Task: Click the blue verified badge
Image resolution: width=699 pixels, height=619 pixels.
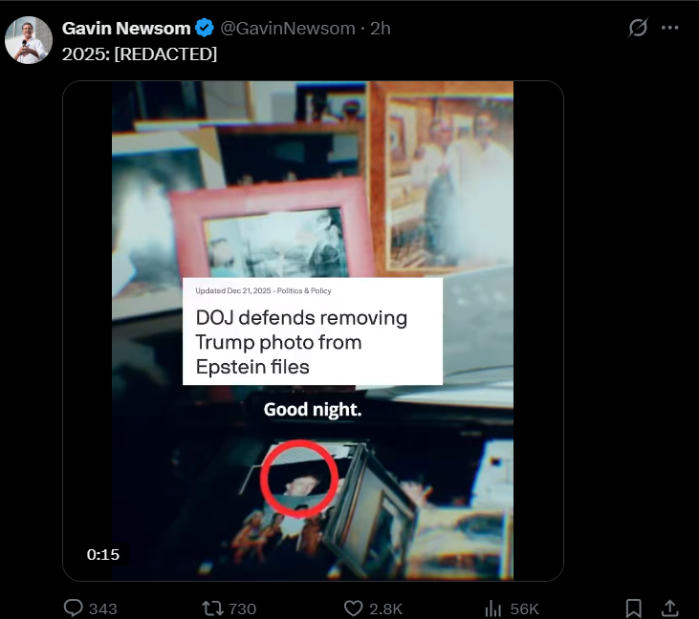Action: pos(205,28)
